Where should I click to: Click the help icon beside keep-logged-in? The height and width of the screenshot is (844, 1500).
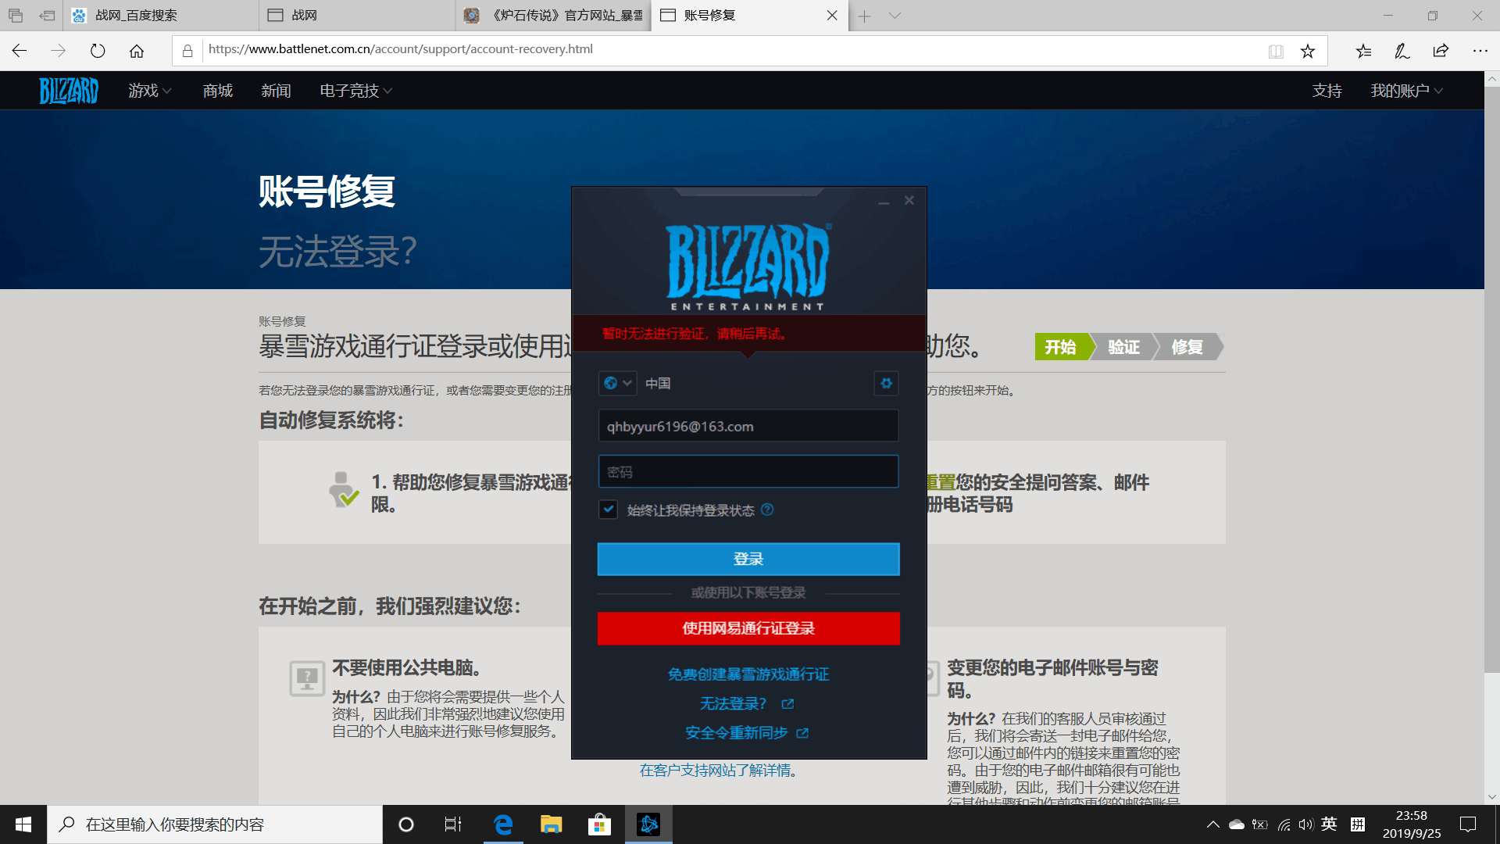tap(767, 510)
